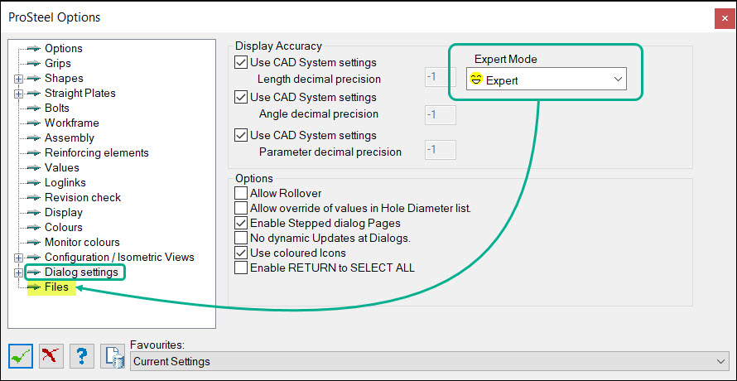Select Grips in the tree
Screen dimensions: 737x381
tap(58, 64)
